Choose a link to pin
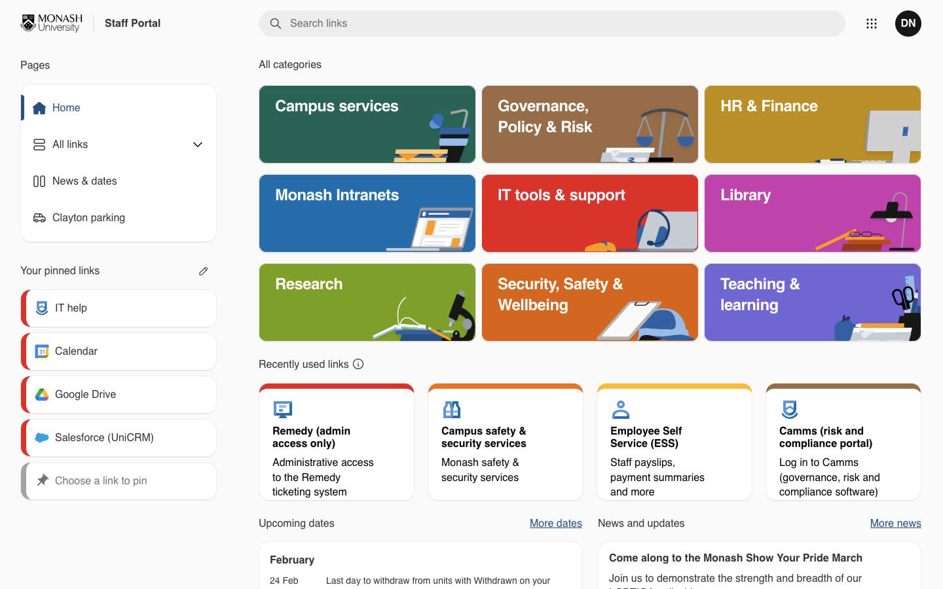943x589 pixels. point(119,481)
